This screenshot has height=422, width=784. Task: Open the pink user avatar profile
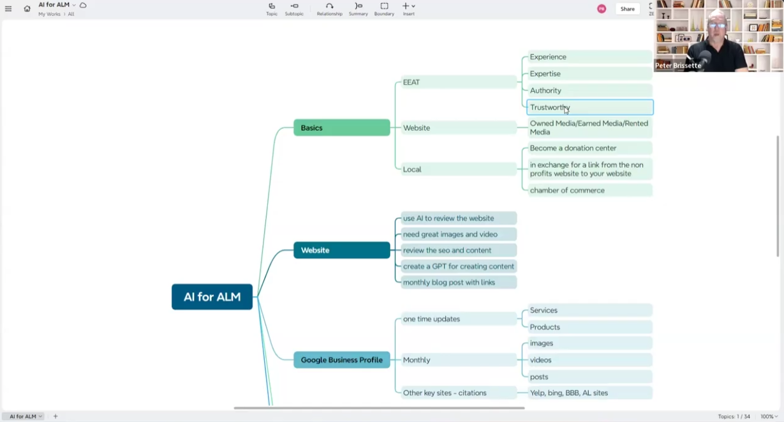point(602,9)
